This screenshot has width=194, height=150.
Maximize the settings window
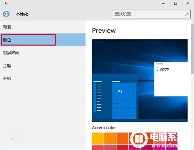tap(176, 3)
